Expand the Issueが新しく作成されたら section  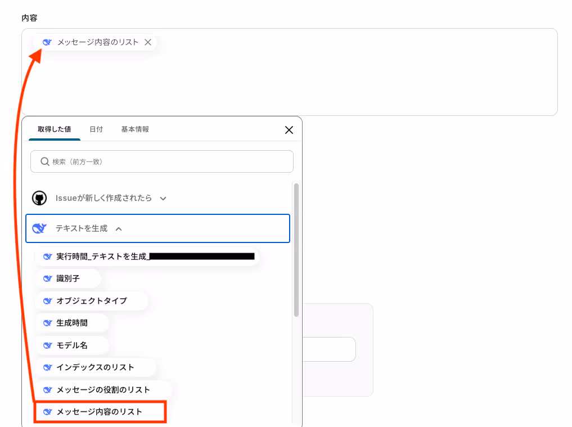157,198
